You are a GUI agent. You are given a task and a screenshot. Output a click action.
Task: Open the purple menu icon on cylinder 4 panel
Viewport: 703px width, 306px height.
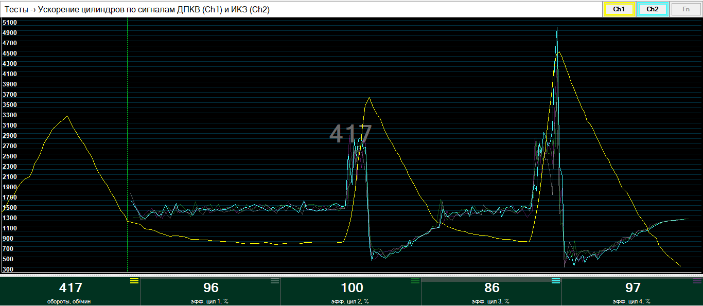pyautogui.click(x=696, y=281)
